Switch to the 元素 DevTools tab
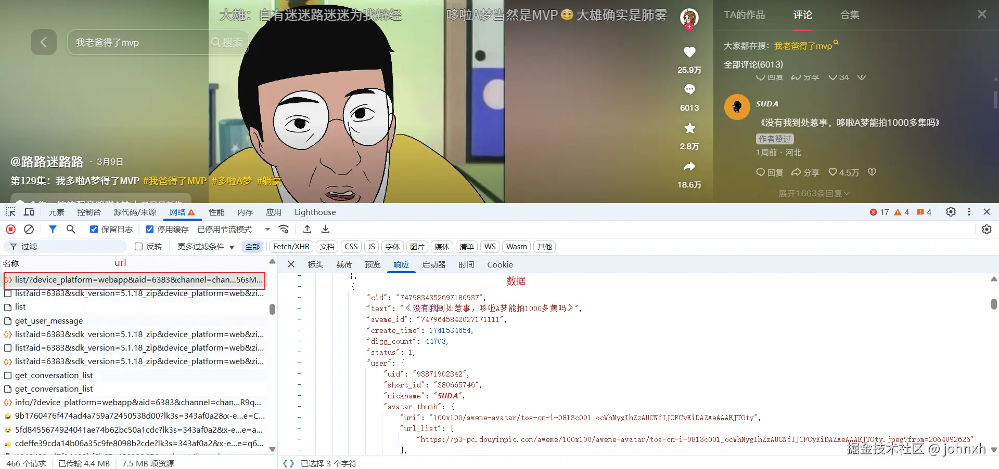 point(56,212)
